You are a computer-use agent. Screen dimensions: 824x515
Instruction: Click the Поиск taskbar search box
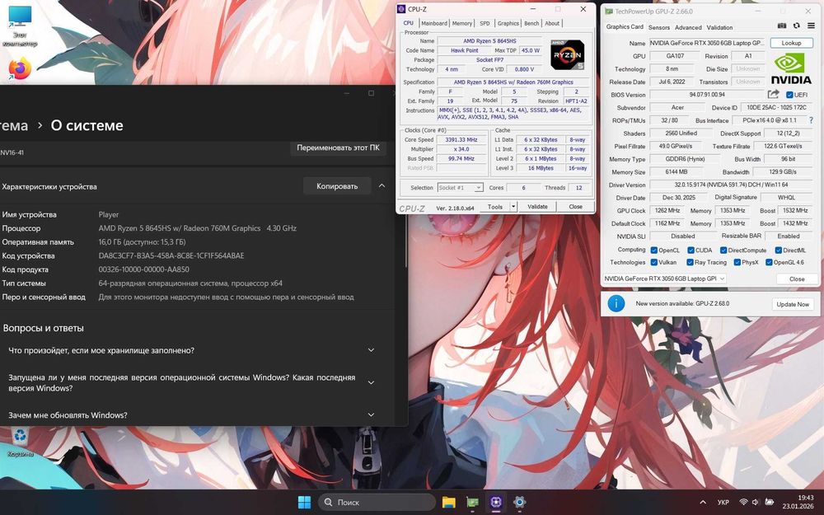click(x=377, y=503)
